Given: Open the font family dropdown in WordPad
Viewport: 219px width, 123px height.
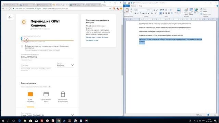Looking at the screenshot, I should point(147,10).
